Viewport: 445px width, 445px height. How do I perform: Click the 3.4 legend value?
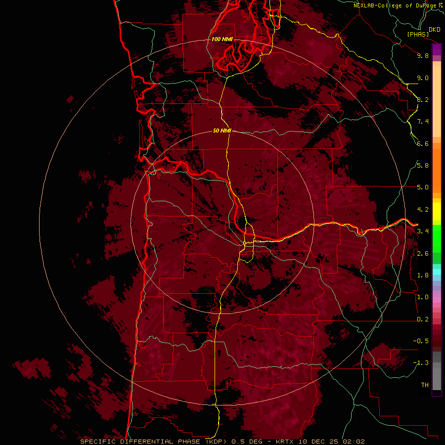[423, 231]
